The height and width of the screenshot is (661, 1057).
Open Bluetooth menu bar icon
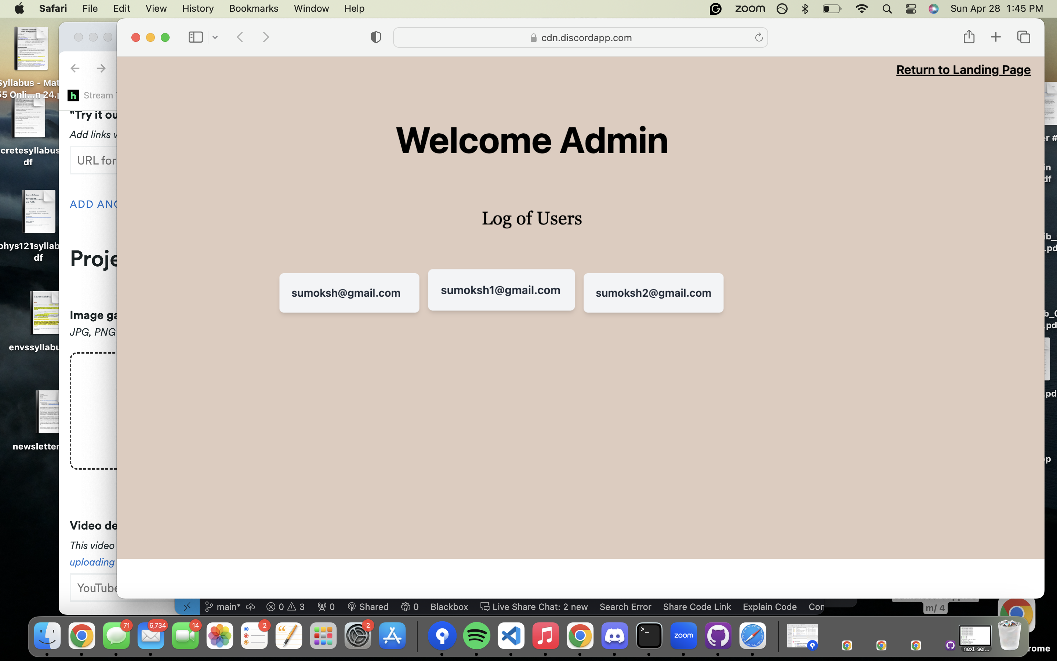coord(805,9)
